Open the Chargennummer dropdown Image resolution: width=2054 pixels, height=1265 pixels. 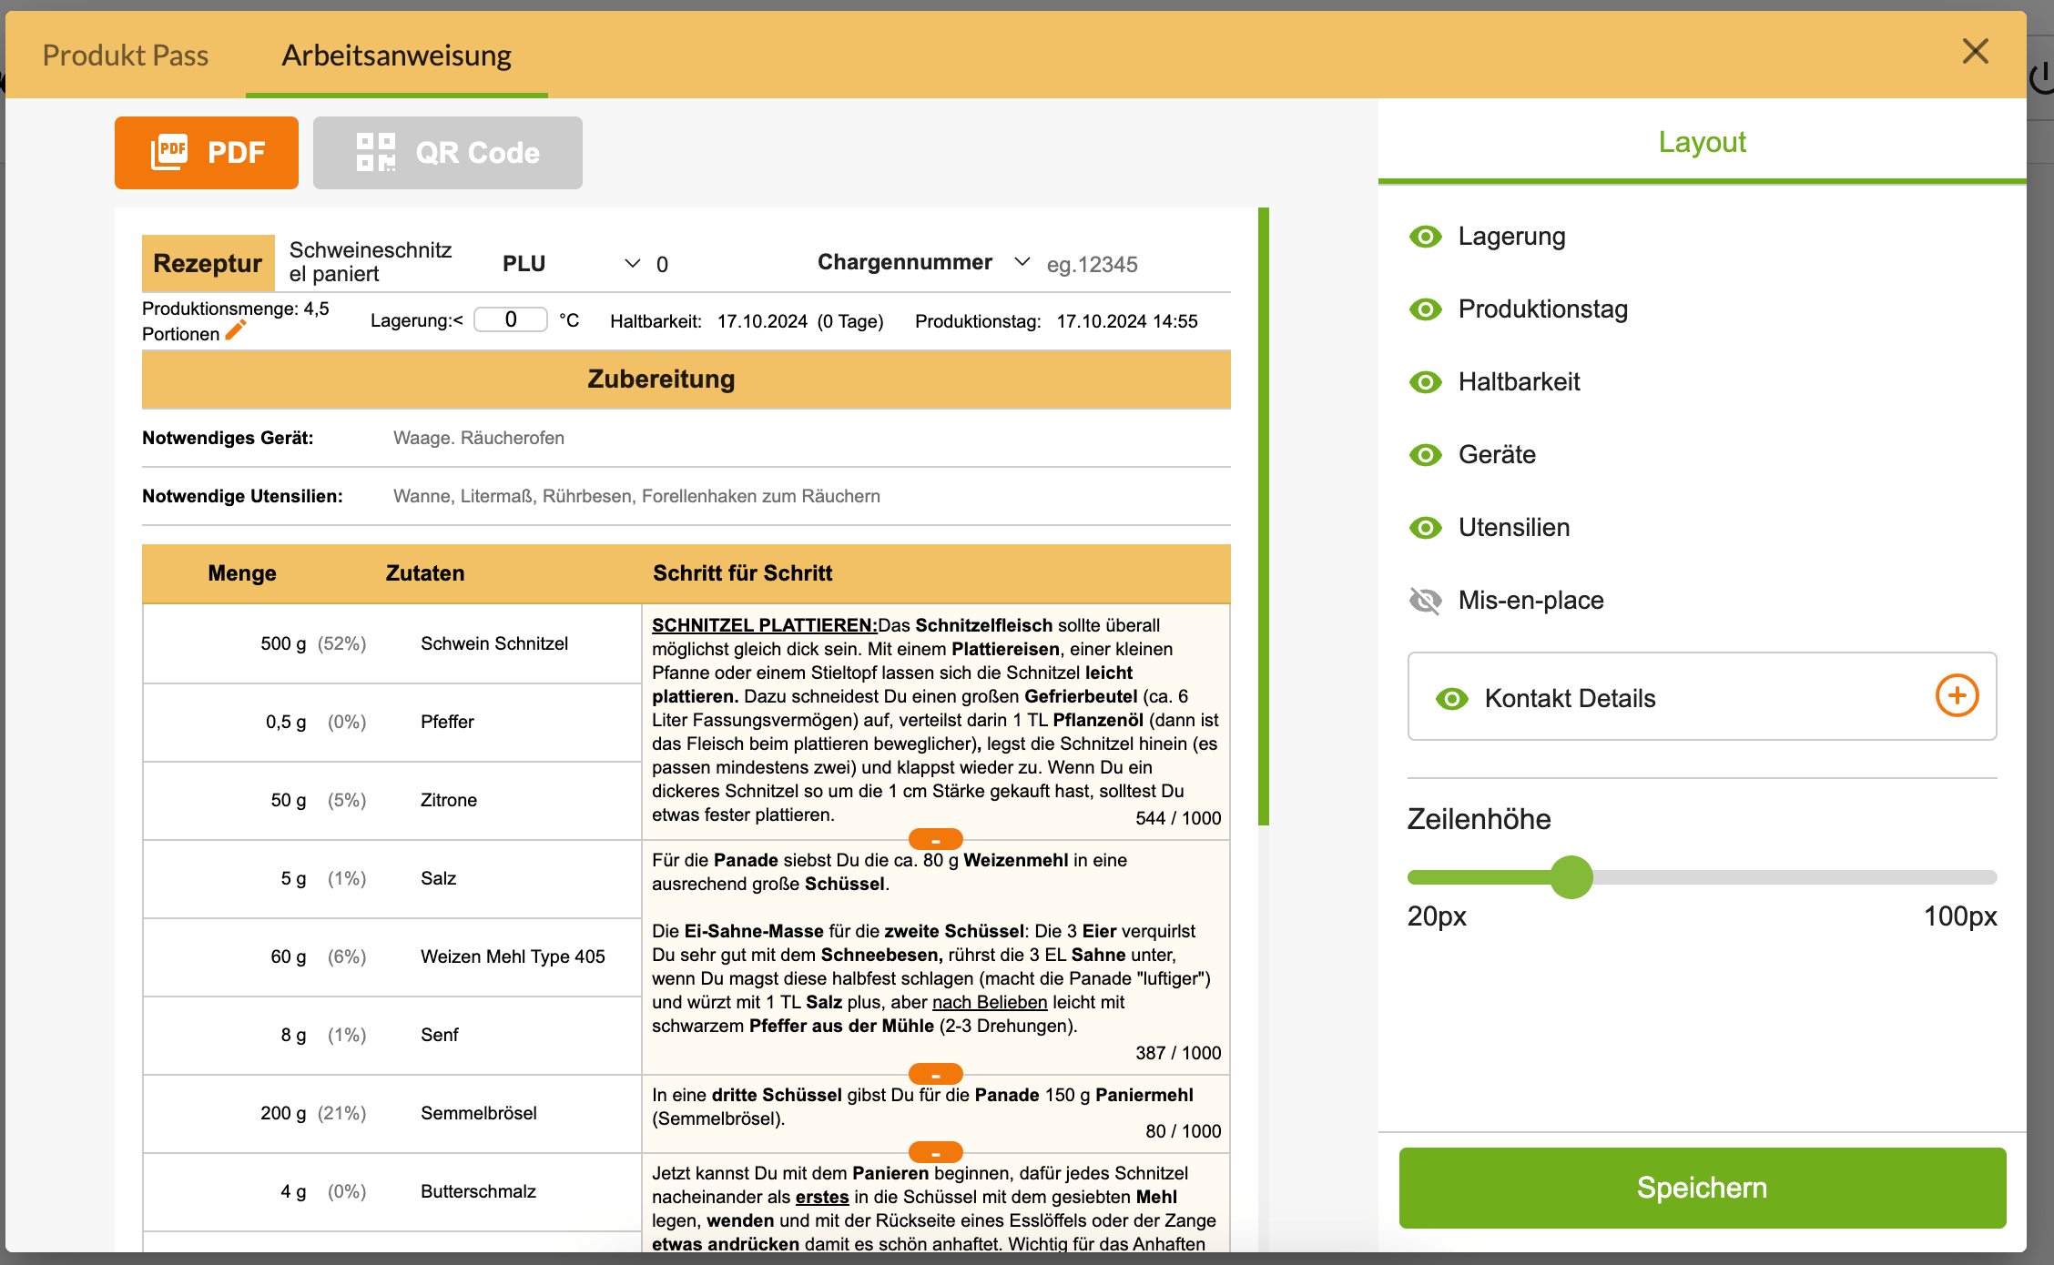coord(1022,262)
